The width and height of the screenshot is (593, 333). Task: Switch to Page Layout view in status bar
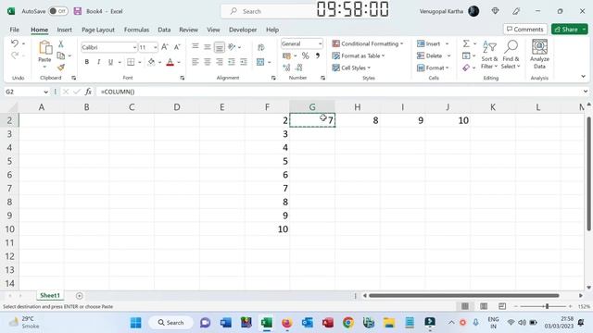(484, 306)
